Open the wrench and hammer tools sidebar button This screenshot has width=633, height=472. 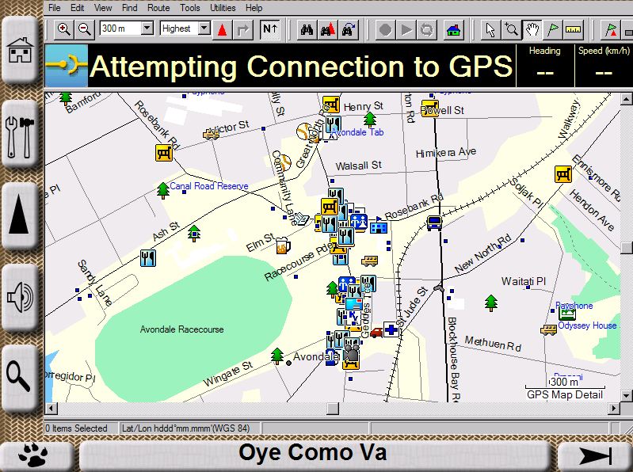pyautogui.click(x=21, y=134)
